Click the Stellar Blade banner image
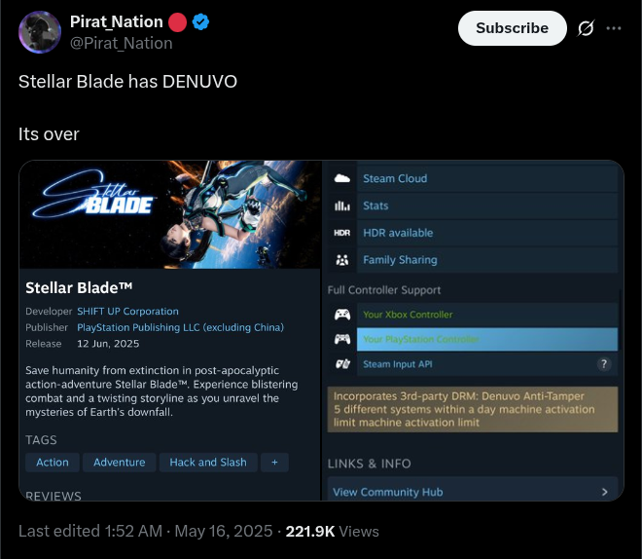The image size is (642, 559). tap(169, 215)
